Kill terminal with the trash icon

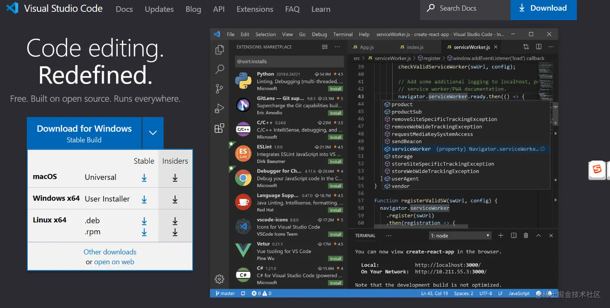tap(526, 236)
